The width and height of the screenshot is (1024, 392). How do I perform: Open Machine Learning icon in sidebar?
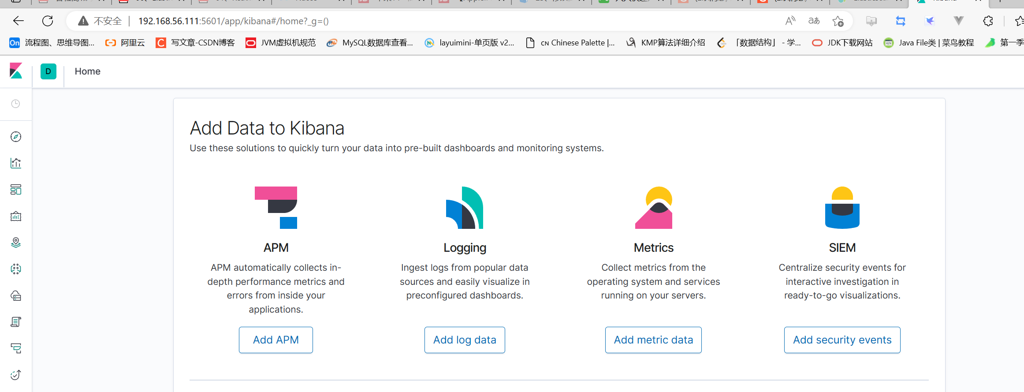[16, 269]
